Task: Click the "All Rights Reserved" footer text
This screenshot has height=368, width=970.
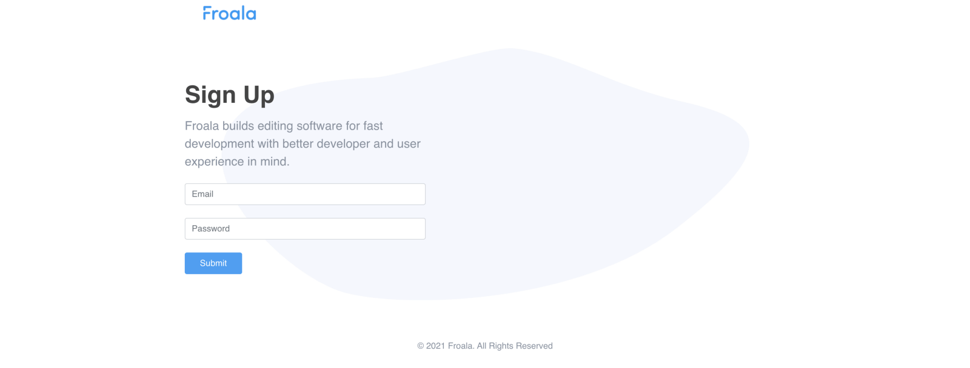Action: (x=515, y=346)
